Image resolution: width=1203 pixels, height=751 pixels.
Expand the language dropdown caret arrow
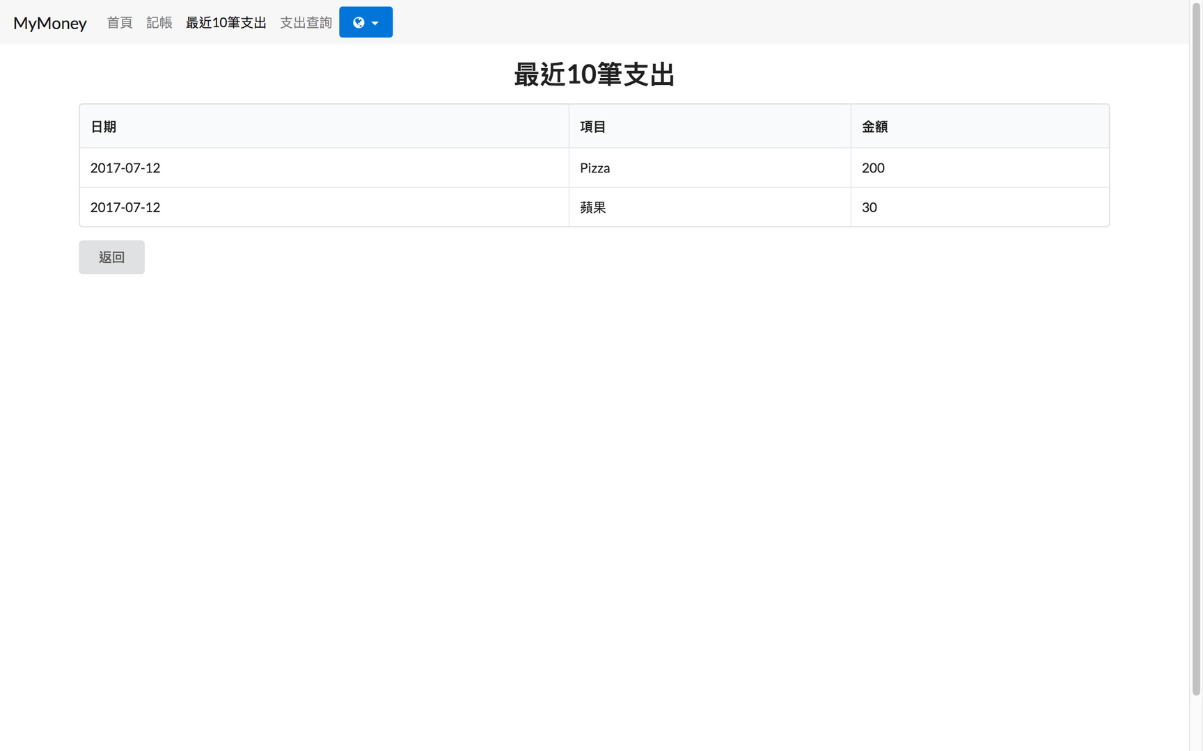coord(375,23)
